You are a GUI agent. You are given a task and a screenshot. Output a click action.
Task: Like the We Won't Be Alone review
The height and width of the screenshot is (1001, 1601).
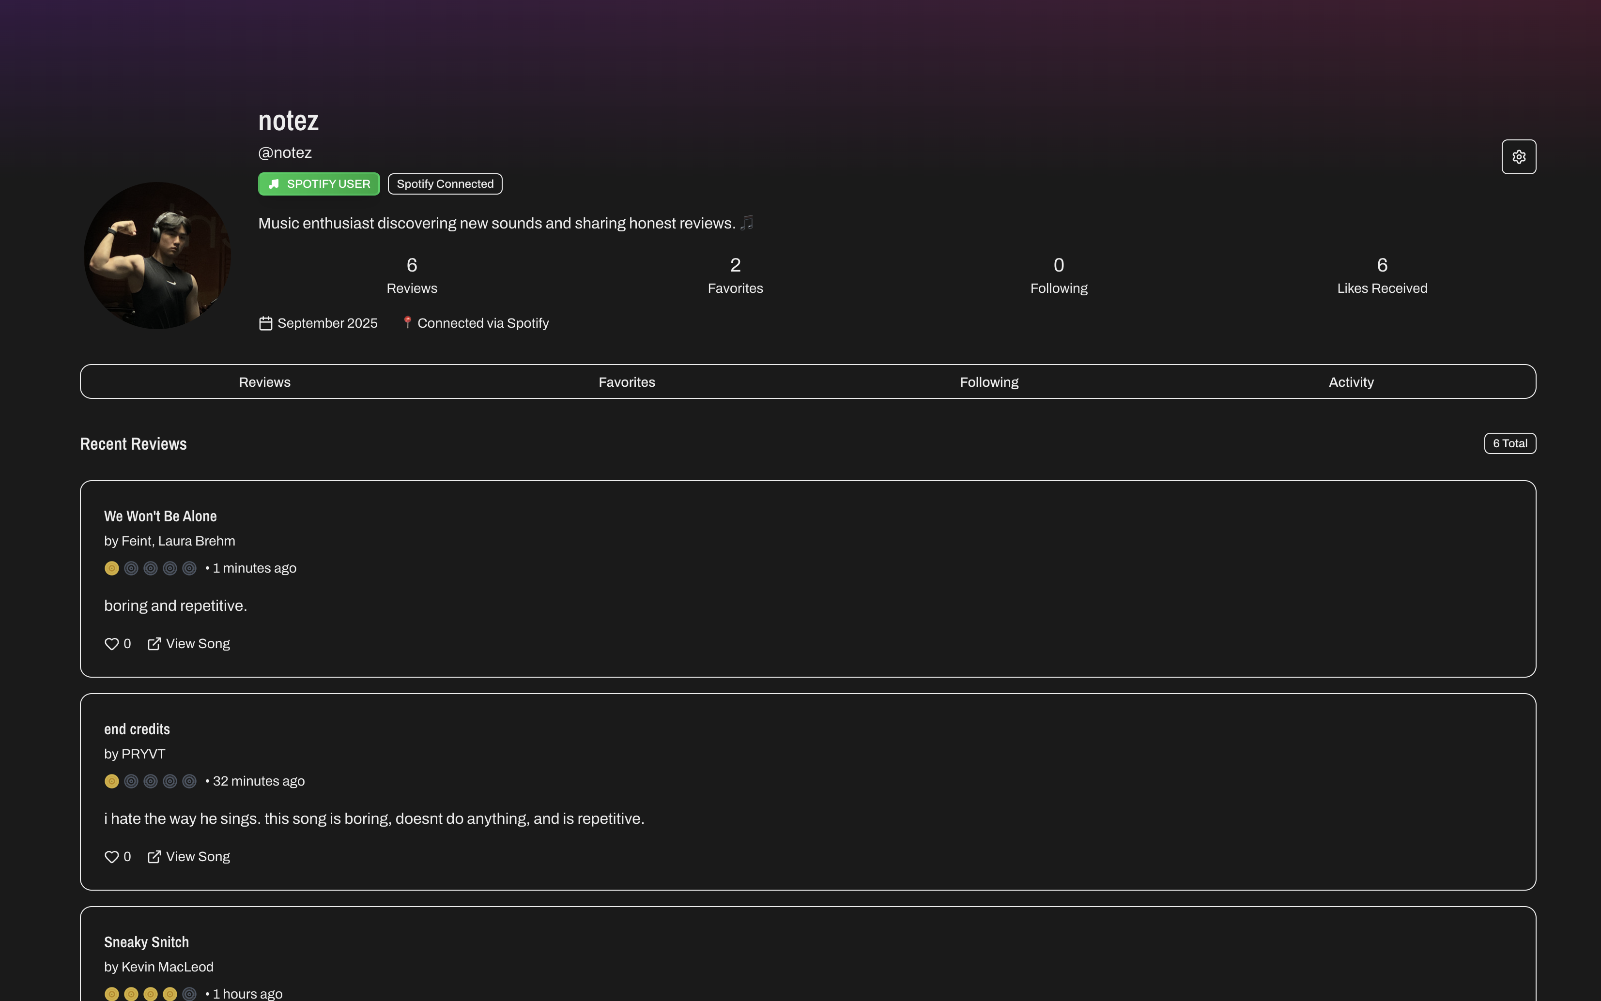click(x=111, y=643)
